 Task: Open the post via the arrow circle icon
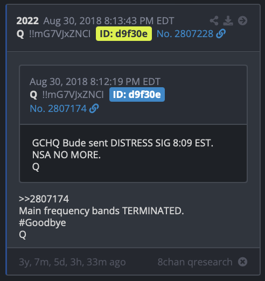(242, 20)
